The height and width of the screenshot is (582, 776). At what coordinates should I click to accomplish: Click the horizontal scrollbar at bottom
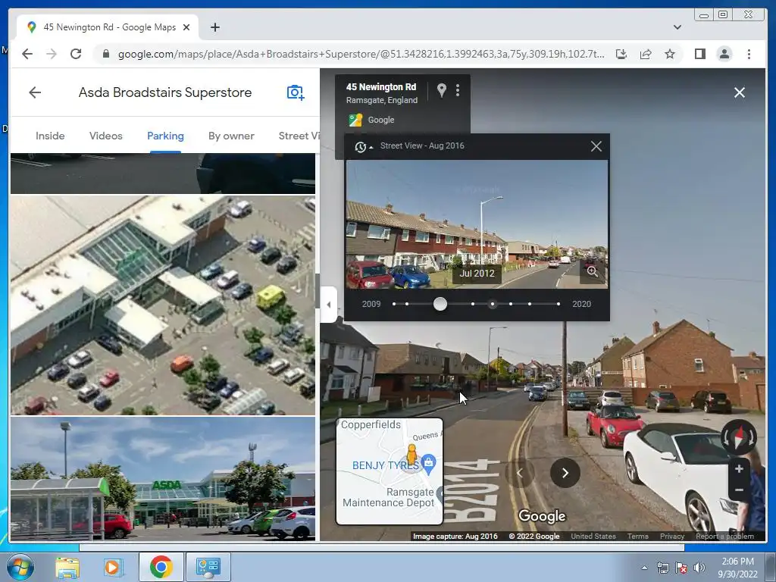[382, 547]
